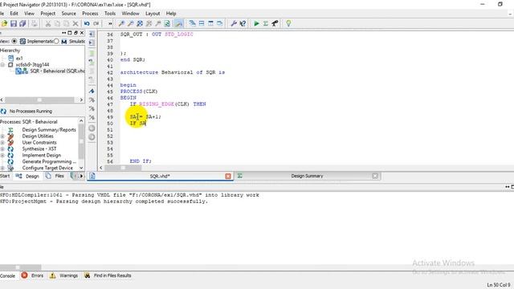
Task: Switch to the Start panel tab
Action: point(5,177)
